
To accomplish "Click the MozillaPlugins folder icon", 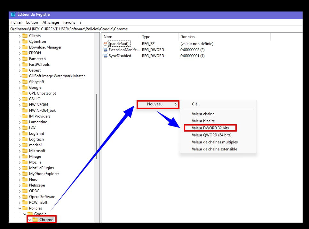I will click(x=25, y=168).
